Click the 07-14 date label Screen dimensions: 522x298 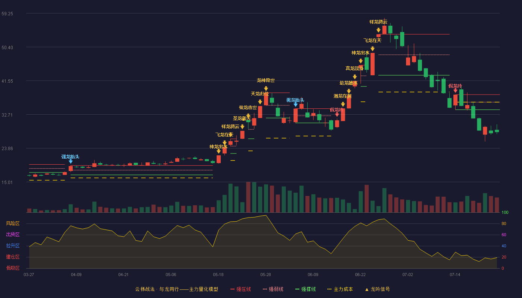click(455, 275)
